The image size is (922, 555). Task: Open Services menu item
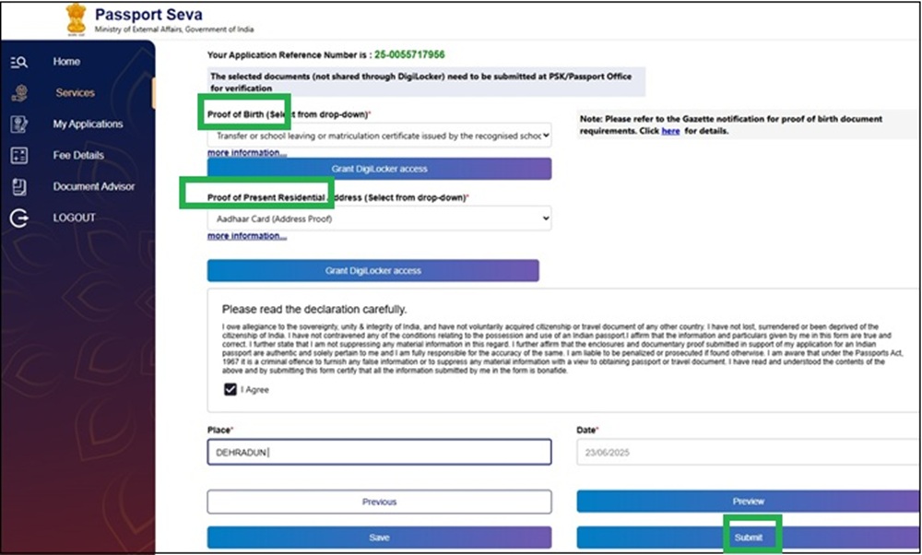click(76, 93)
